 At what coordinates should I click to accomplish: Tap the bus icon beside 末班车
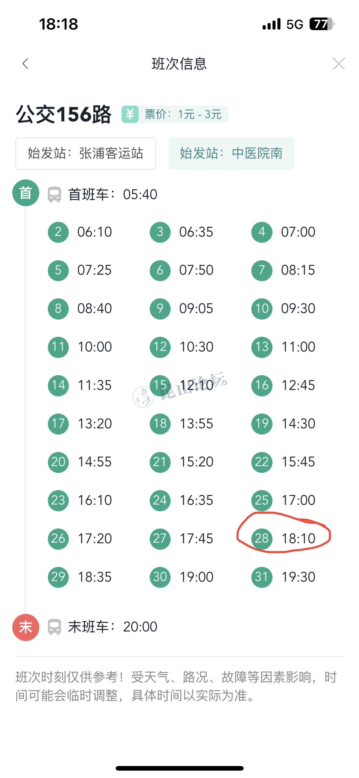[x=55, y=627]
